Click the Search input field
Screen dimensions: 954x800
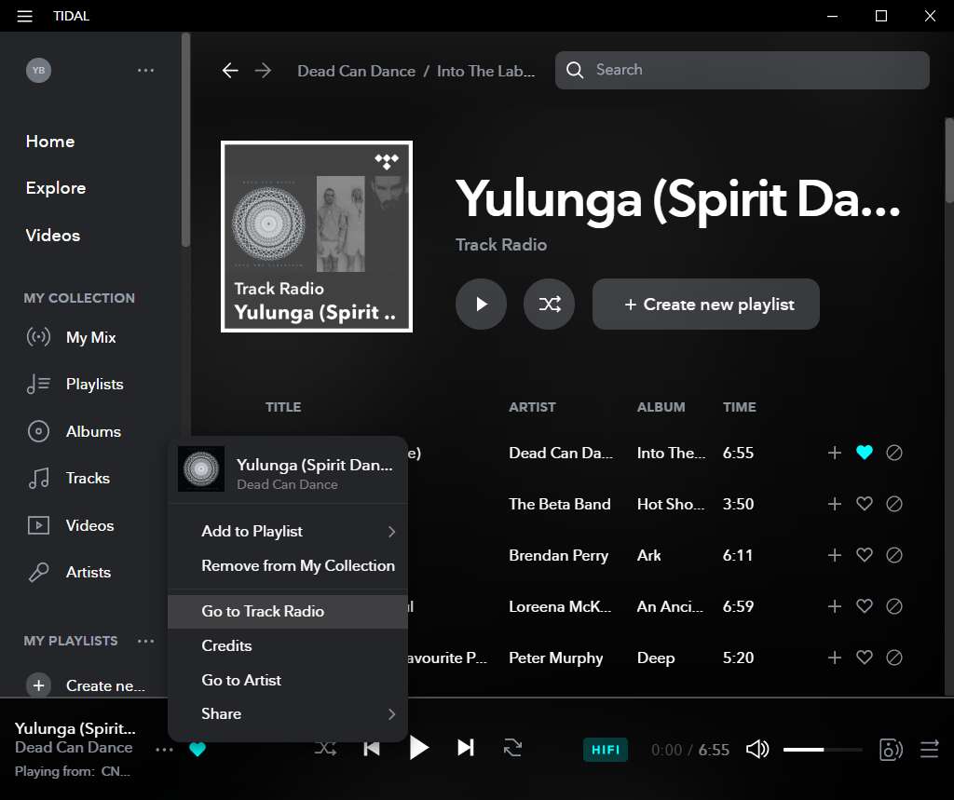(743, 70)
